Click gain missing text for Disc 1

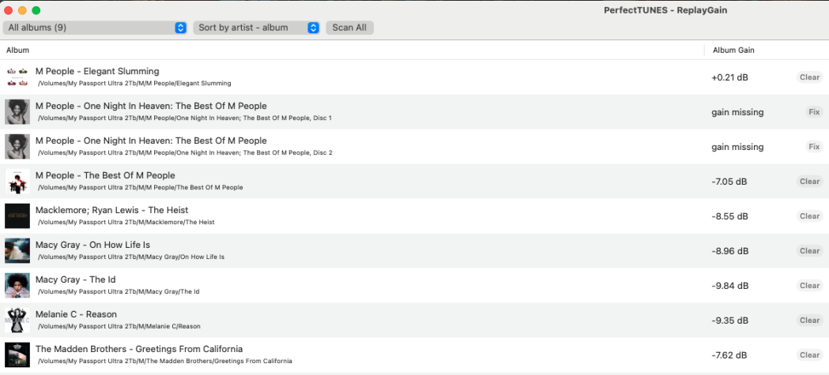(x=737, y=112)
